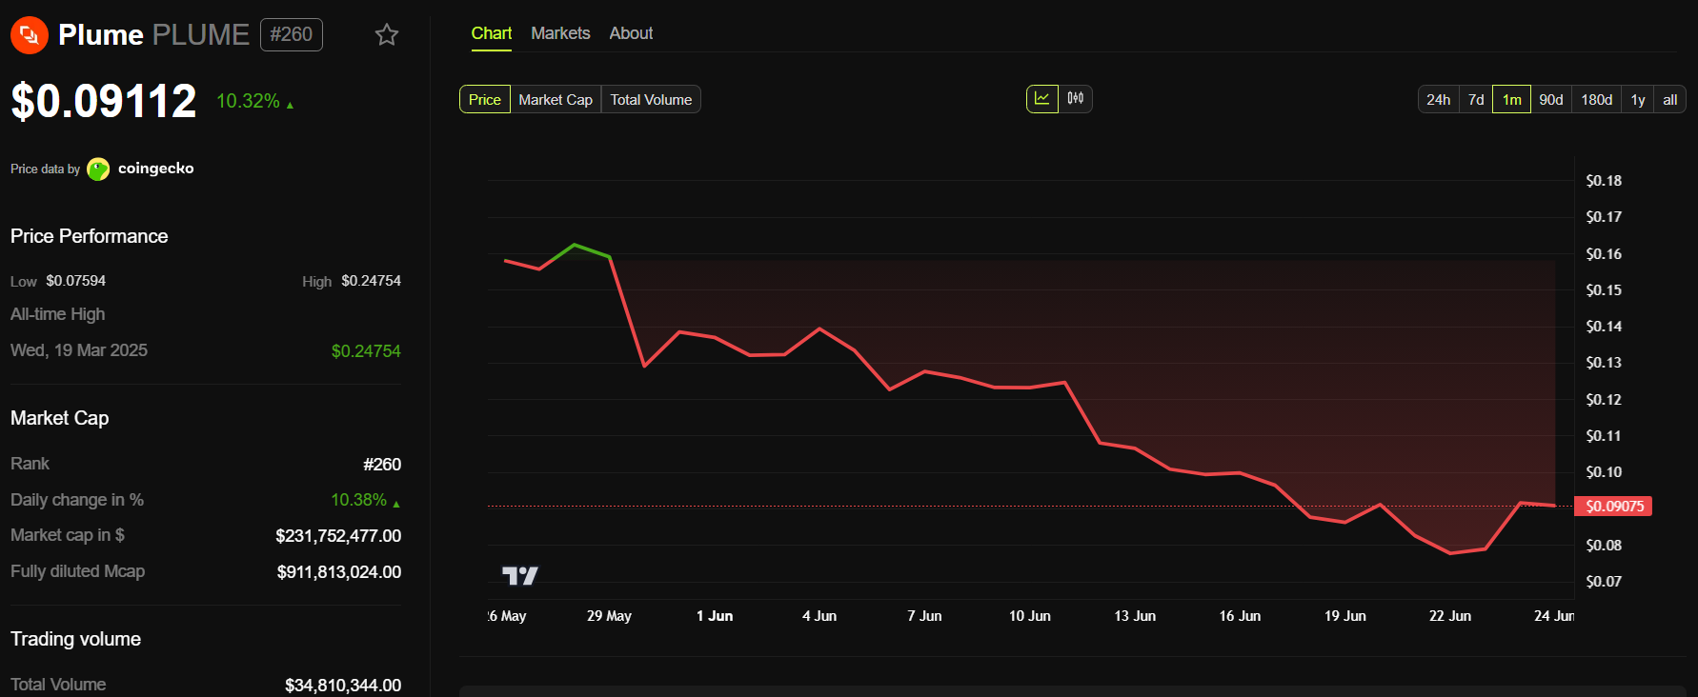Viewport: 1698px width, 697px height.
Task: Click the $0.09112 headline price
Action: point(103,101)
